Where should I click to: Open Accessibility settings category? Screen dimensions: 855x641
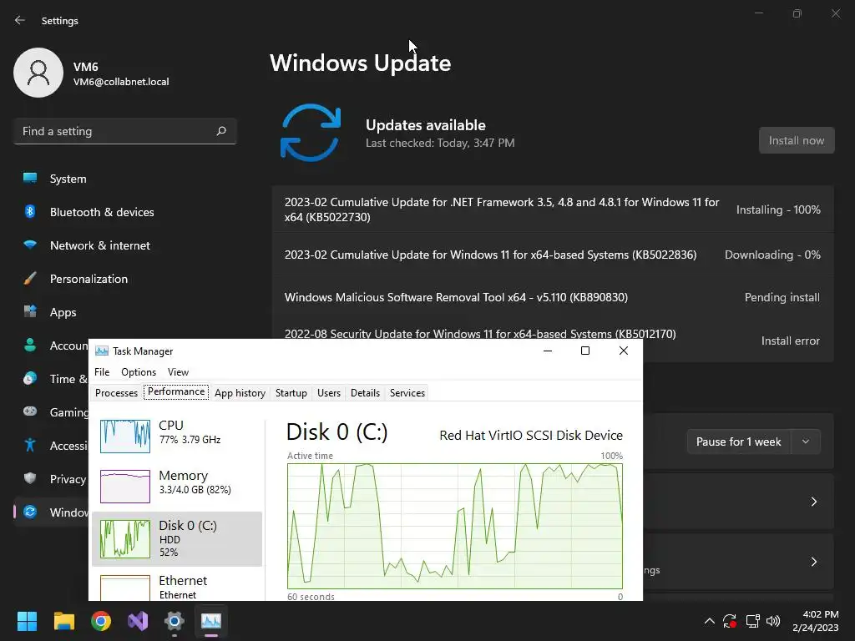coord(51,446)
